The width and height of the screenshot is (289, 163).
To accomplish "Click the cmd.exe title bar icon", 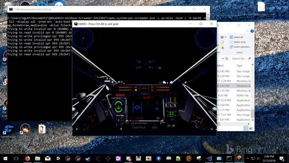I will 11,9.
